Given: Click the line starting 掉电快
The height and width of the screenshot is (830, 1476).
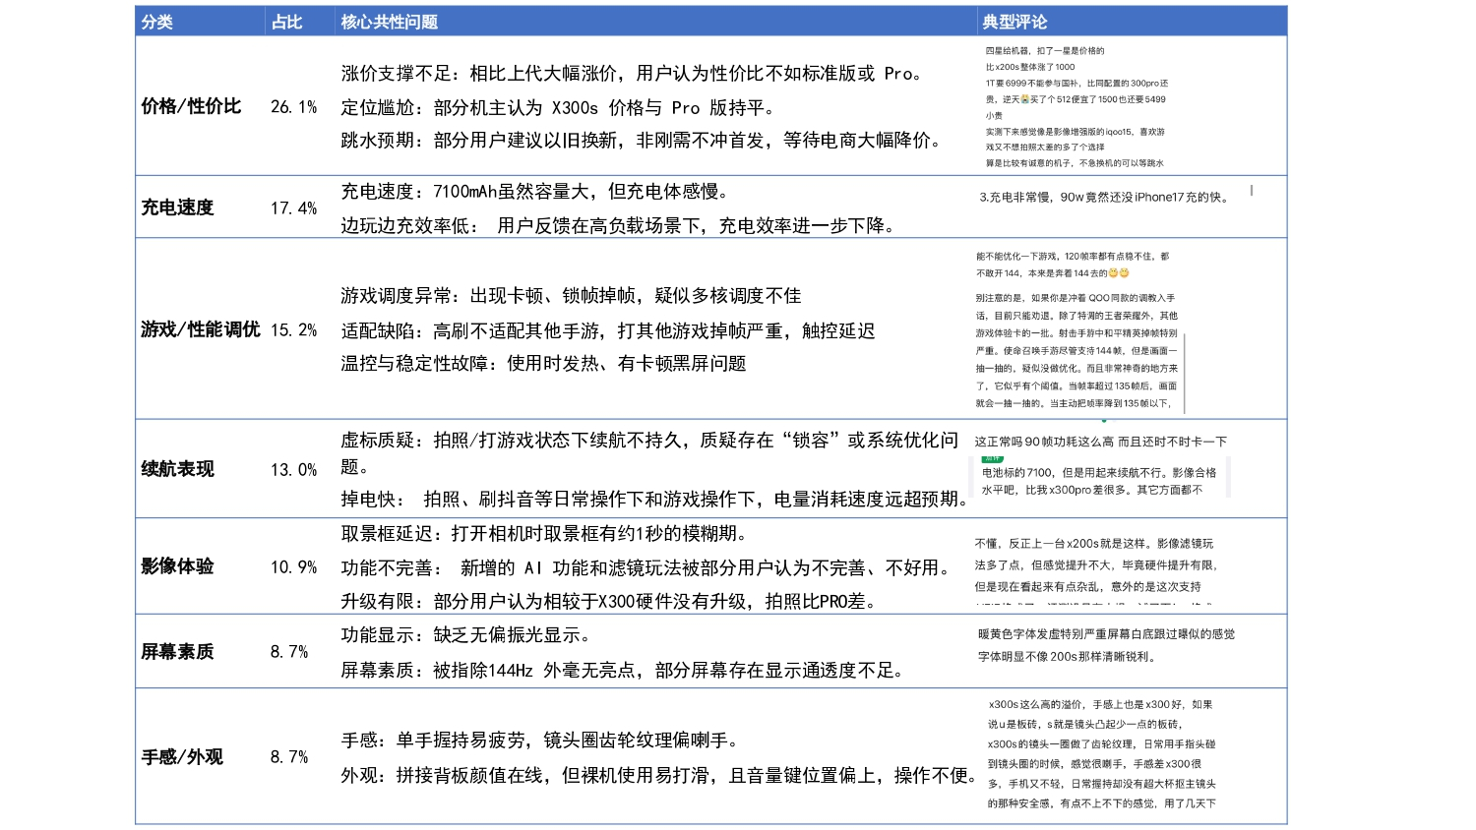Looking at the screenshot, I should coord(654,500).
